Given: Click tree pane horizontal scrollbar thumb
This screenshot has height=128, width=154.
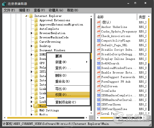Looking at the screenshot, I should tap(32, 118).
